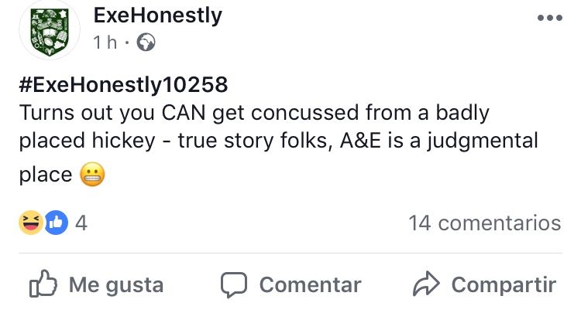The width and height of the screenshot is (581, 313).
Task: Click the public globe privacy icon
Action: tap(146, 43)
